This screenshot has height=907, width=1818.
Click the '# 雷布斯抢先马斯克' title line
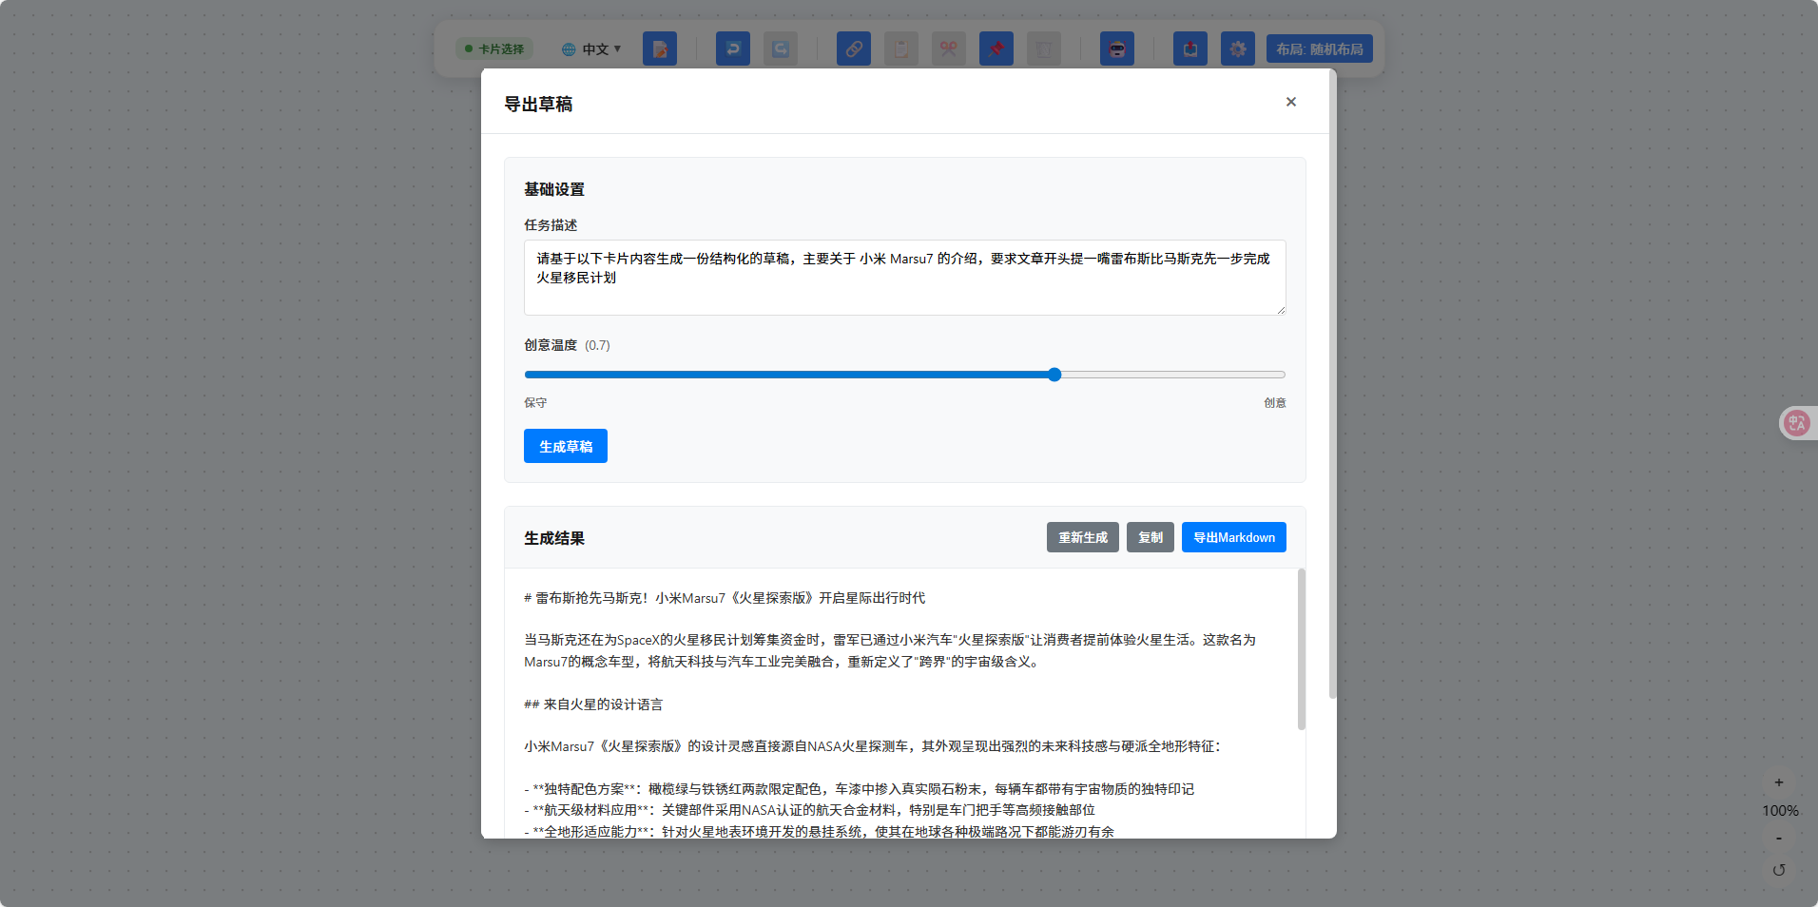[725, 598]
